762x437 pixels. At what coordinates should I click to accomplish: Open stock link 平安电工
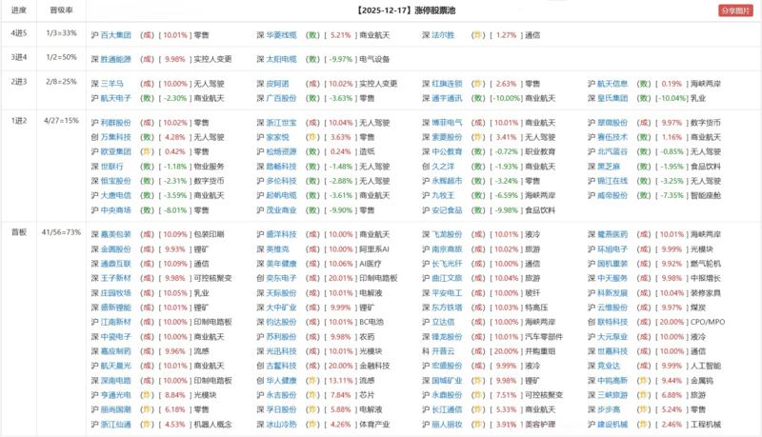coord(447,293)
